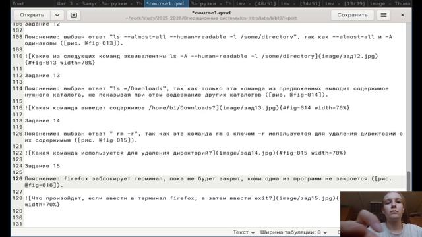Close the course1.qmd editor window
Viewport: 422px width, 237px height.
pos(402,15)
